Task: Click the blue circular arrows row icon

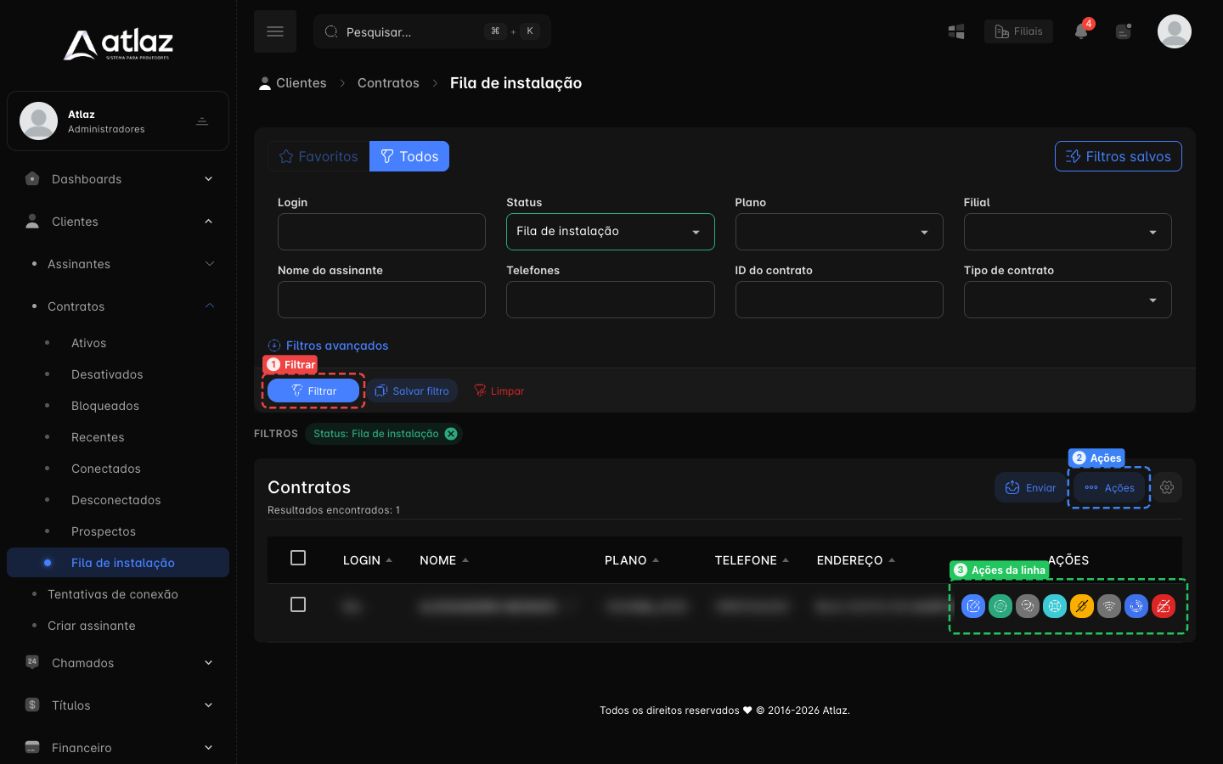Action: point(1136,606)
